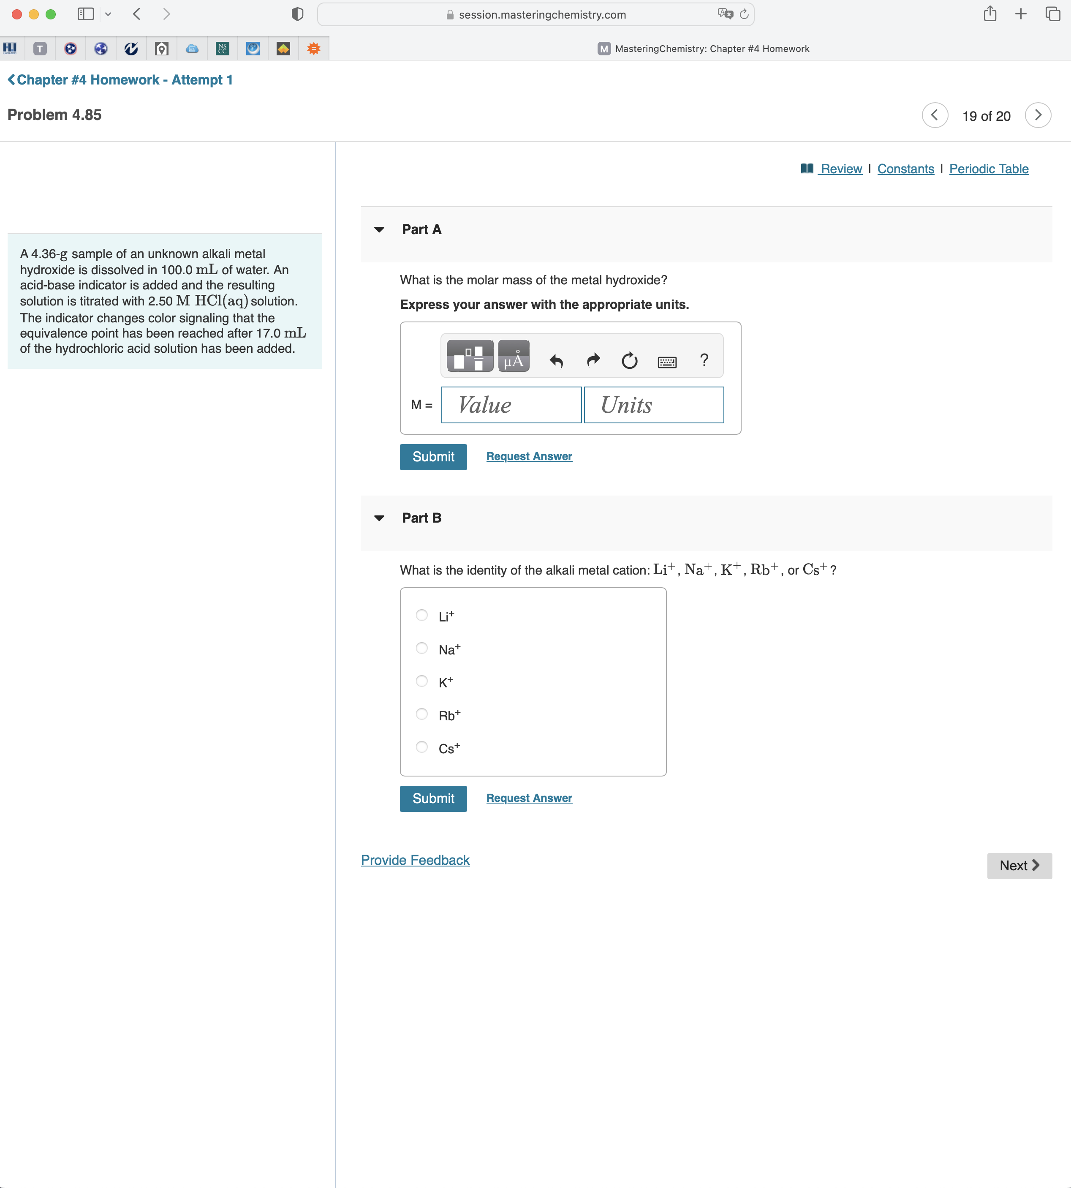Viewport: 1071px width, 1188px height.
Task: Open the HUD USER bookmark icon
Action: click(10, 48)
